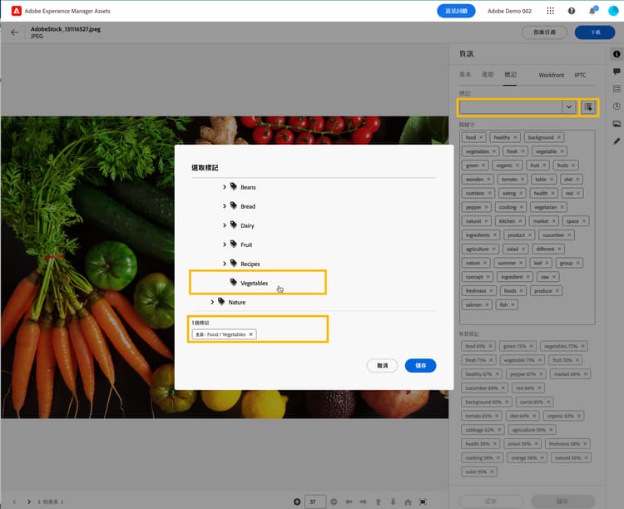Remove the 'salmon' keyword chip
This screenshot has width=624, height=509.
pos(487,305)
